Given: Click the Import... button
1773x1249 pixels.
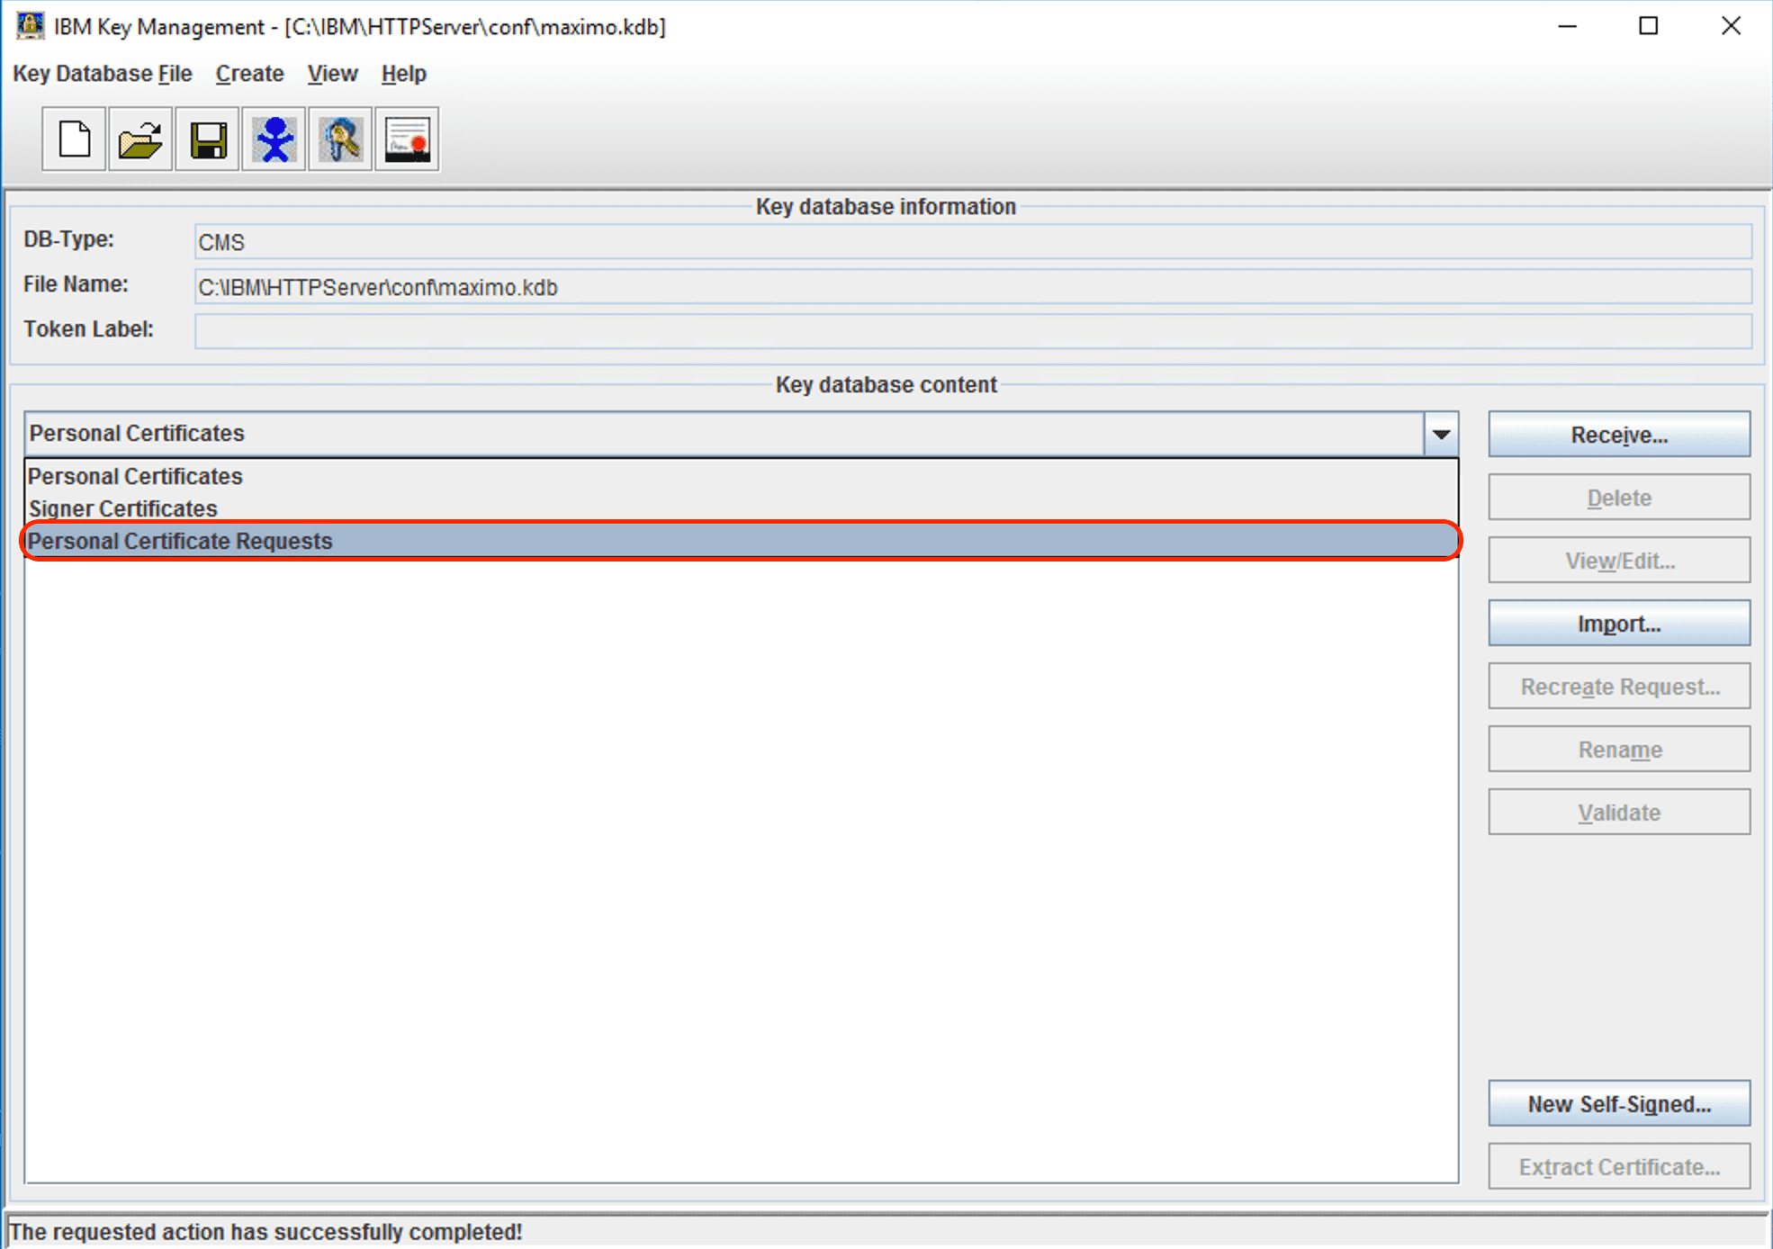Looking at the screenshot, I should click(1618, 624).
